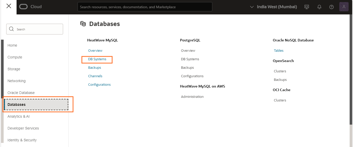Open OCI Cache Clusters link
Image resolution: width=353 pixels, height=147 pixels.
[280, 100]
